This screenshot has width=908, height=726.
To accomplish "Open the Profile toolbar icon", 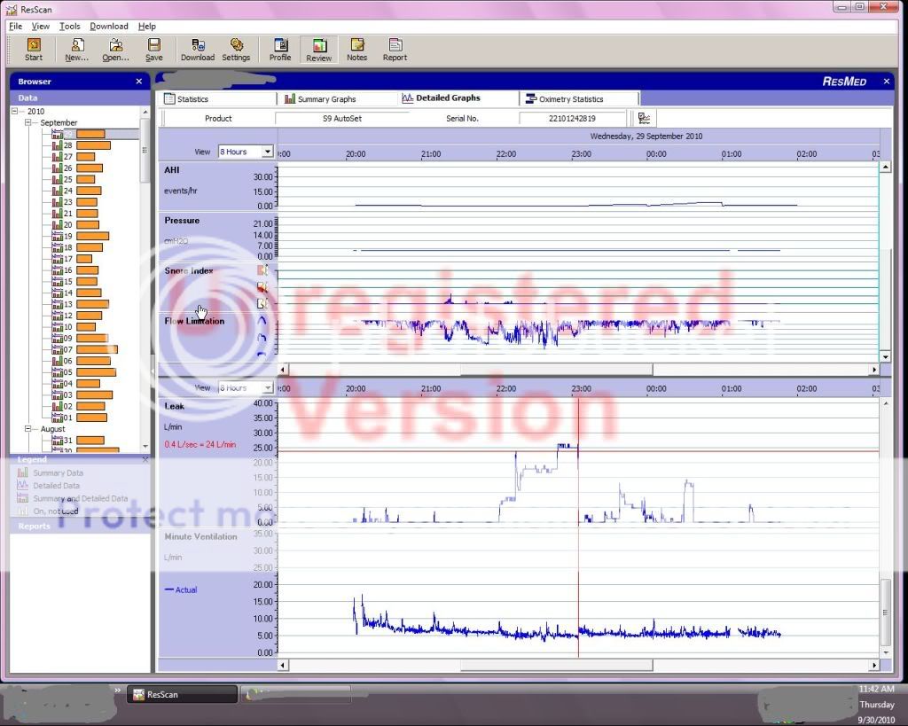I will (280, 50).
